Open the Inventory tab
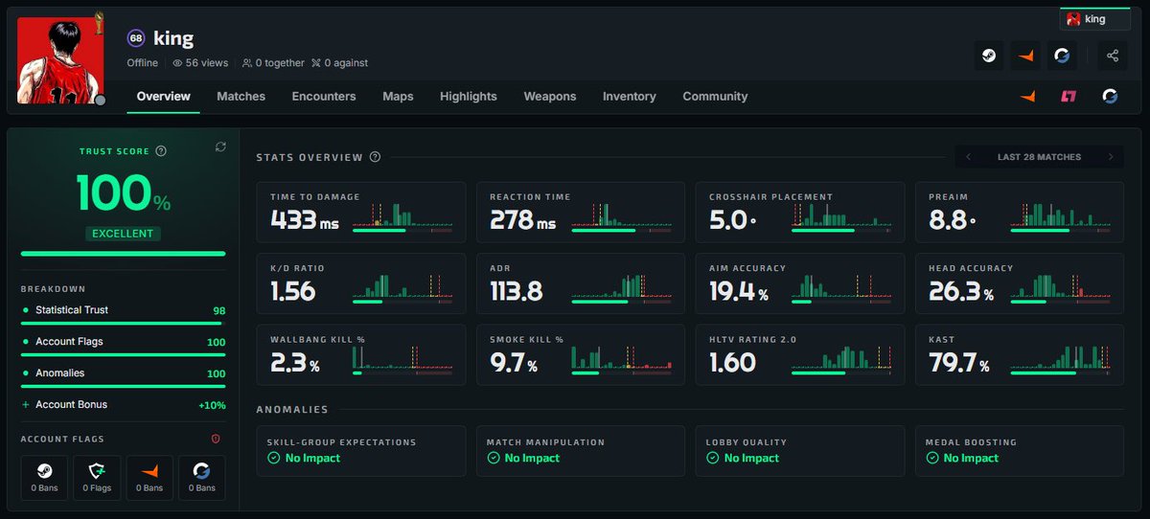The image size is (1150, 519). (630, 97)
